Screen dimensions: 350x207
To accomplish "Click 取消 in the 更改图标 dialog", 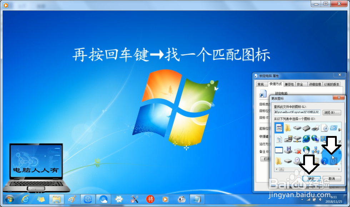I will [x=332, y=178].
